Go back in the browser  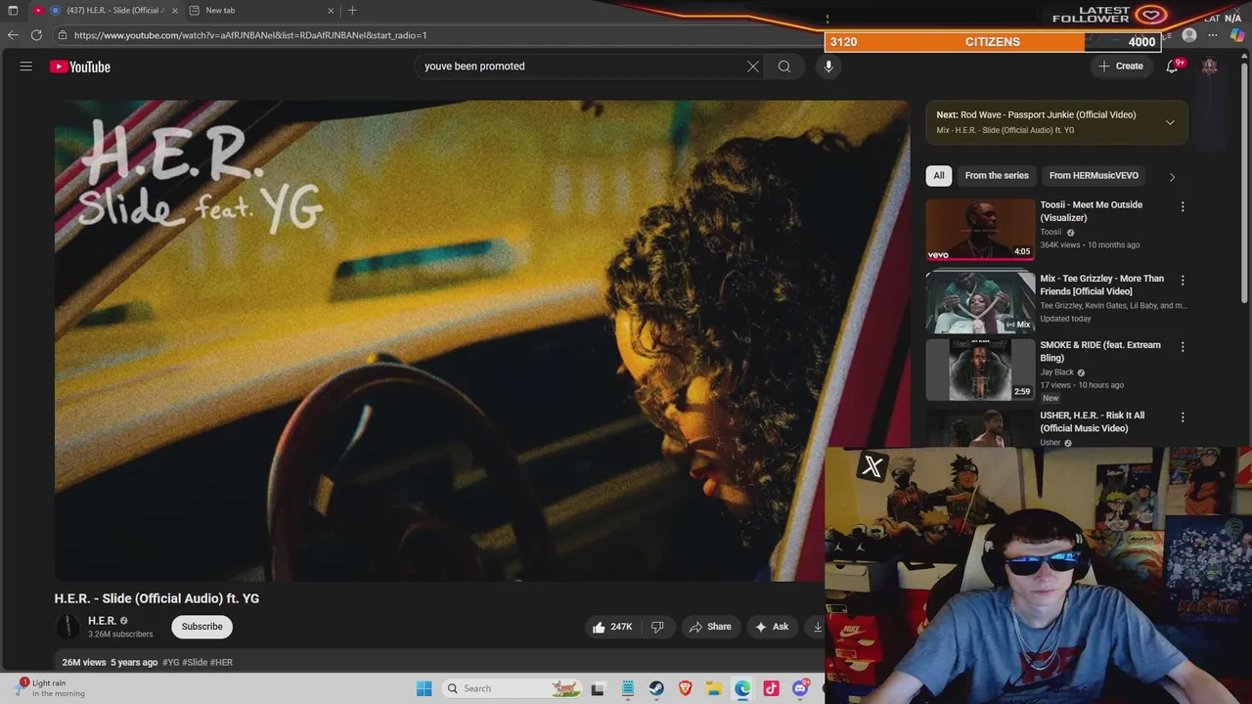[x=13, y=35]
